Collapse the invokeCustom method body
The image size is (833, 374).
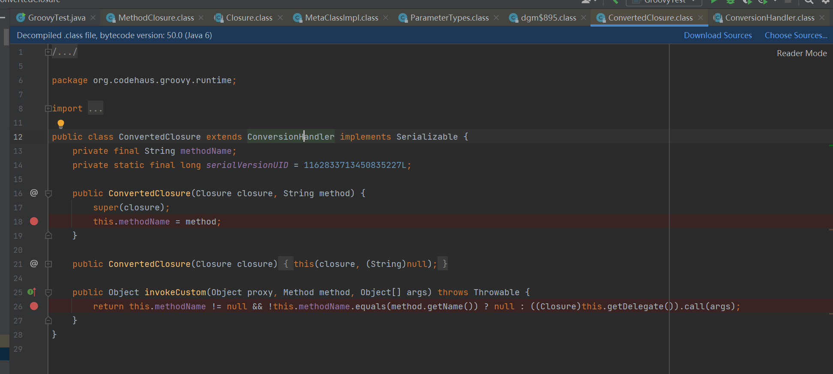coord(48,292)
